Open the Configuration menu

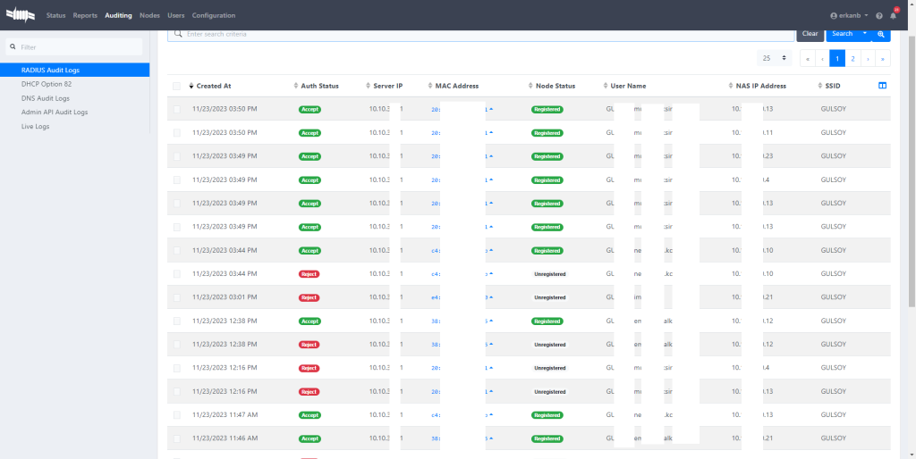pos(214,15)
